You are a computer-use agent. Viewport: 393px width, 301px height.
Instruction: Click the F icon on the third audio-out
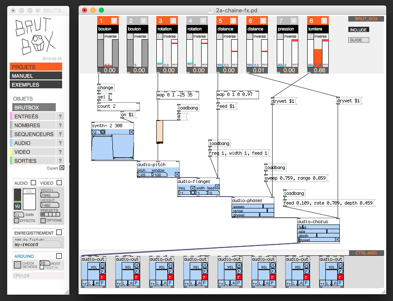coord(170,271)
